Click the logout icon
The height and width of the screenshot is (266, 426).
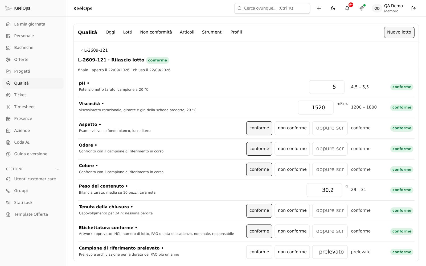(413, 8)
